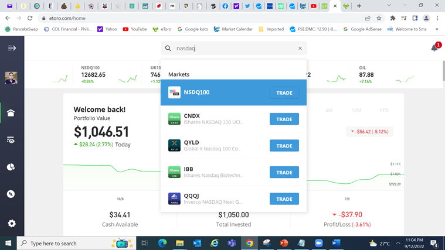Open Zoom from the taskbar
445x250 pixels.
(319, 243)
